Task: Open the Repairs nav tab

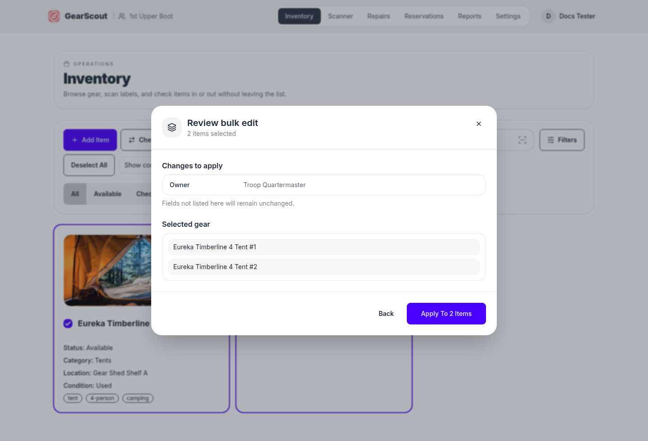Action: coord(378,16)
